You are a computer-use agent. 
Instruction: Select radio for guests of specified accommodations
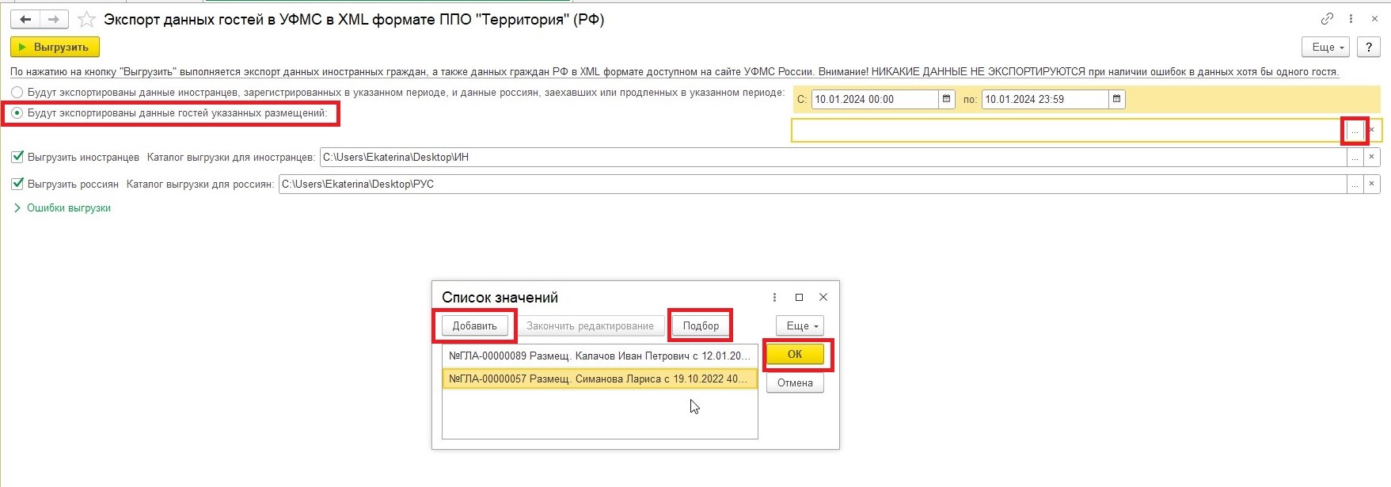pyautogui.click(x=17, y=113)
